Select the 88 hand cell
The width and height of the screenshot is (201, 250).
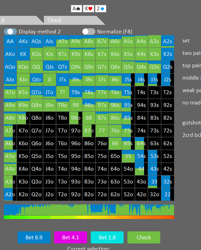coord(89,118)
